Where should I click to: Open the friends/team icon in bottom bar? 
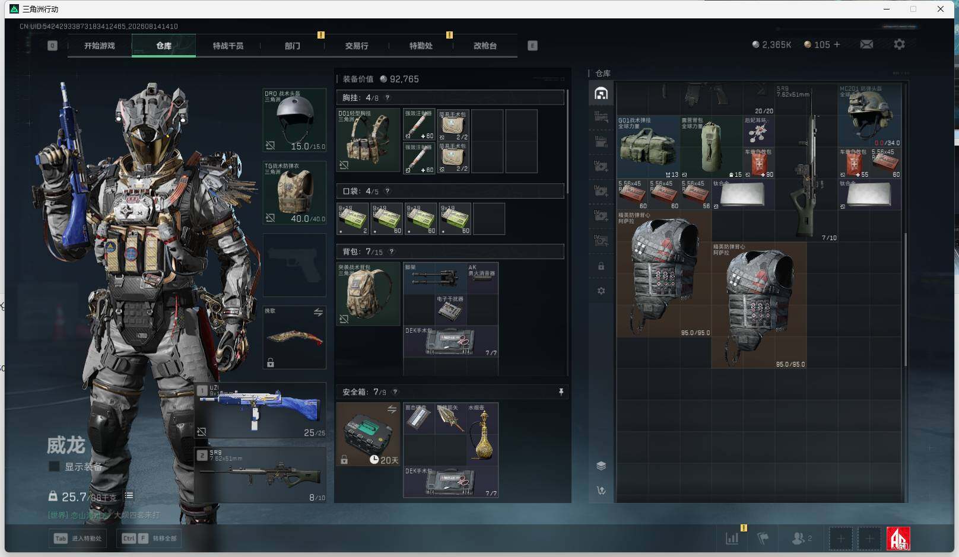(x=802, y=539)
